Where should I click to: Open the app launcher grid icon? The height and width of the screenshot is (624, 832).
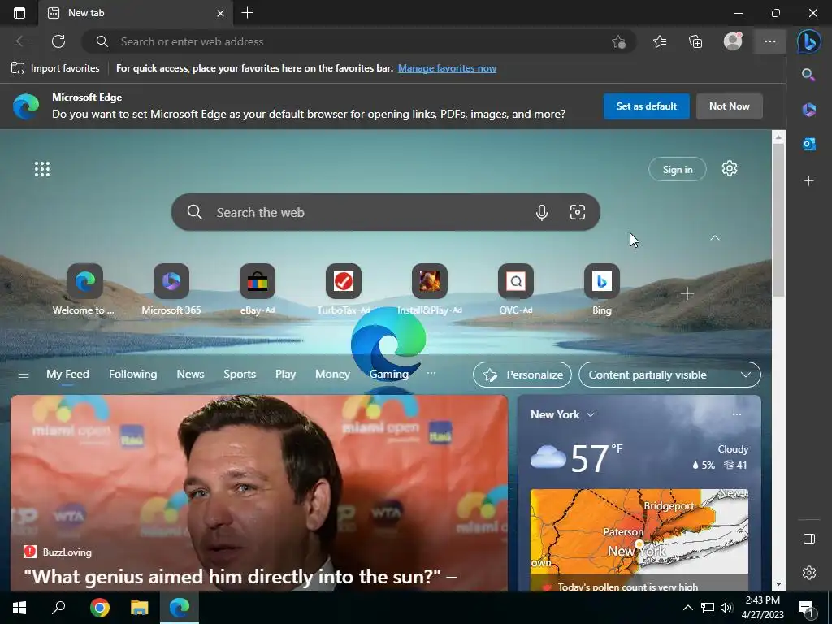click(42, 169)
